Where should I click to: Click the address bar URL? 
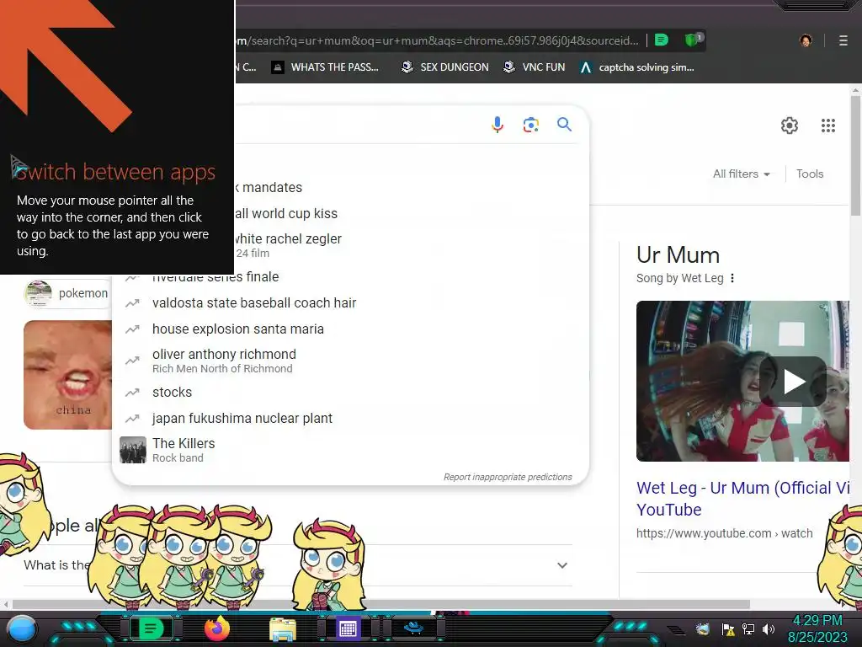tap(437, 40)
